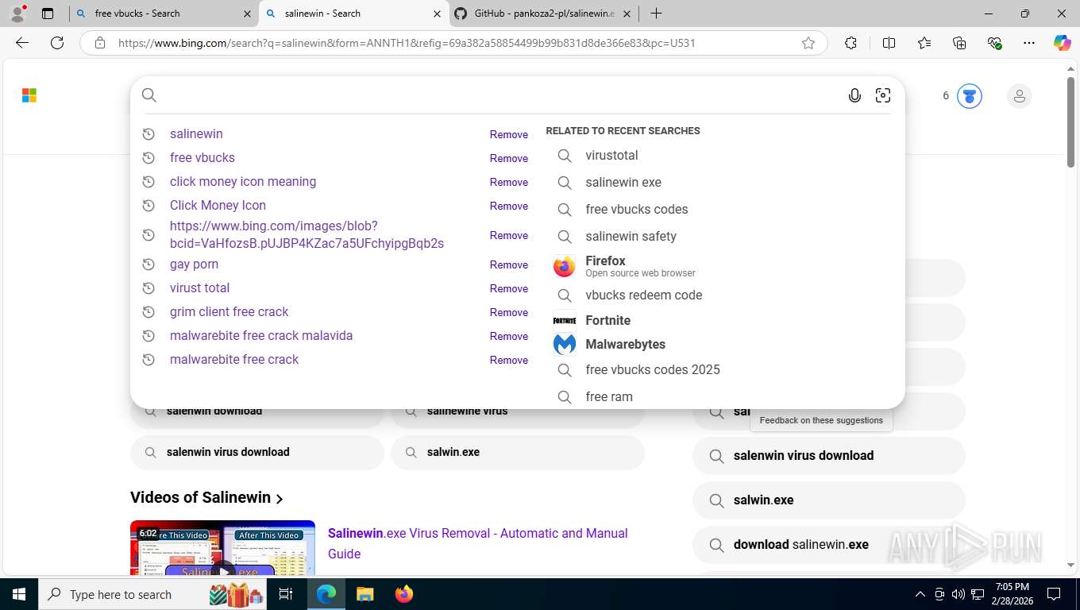Select virust total history entry
This screenshot has width=1080, height=610.
199,288
